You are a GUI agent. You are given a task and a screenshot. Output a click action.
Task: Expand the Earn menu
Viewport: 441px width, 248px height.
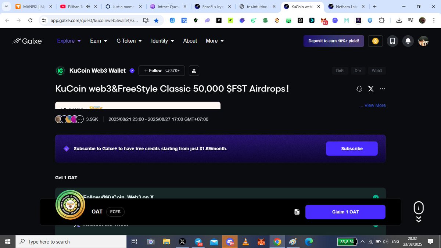coord(98,41)
